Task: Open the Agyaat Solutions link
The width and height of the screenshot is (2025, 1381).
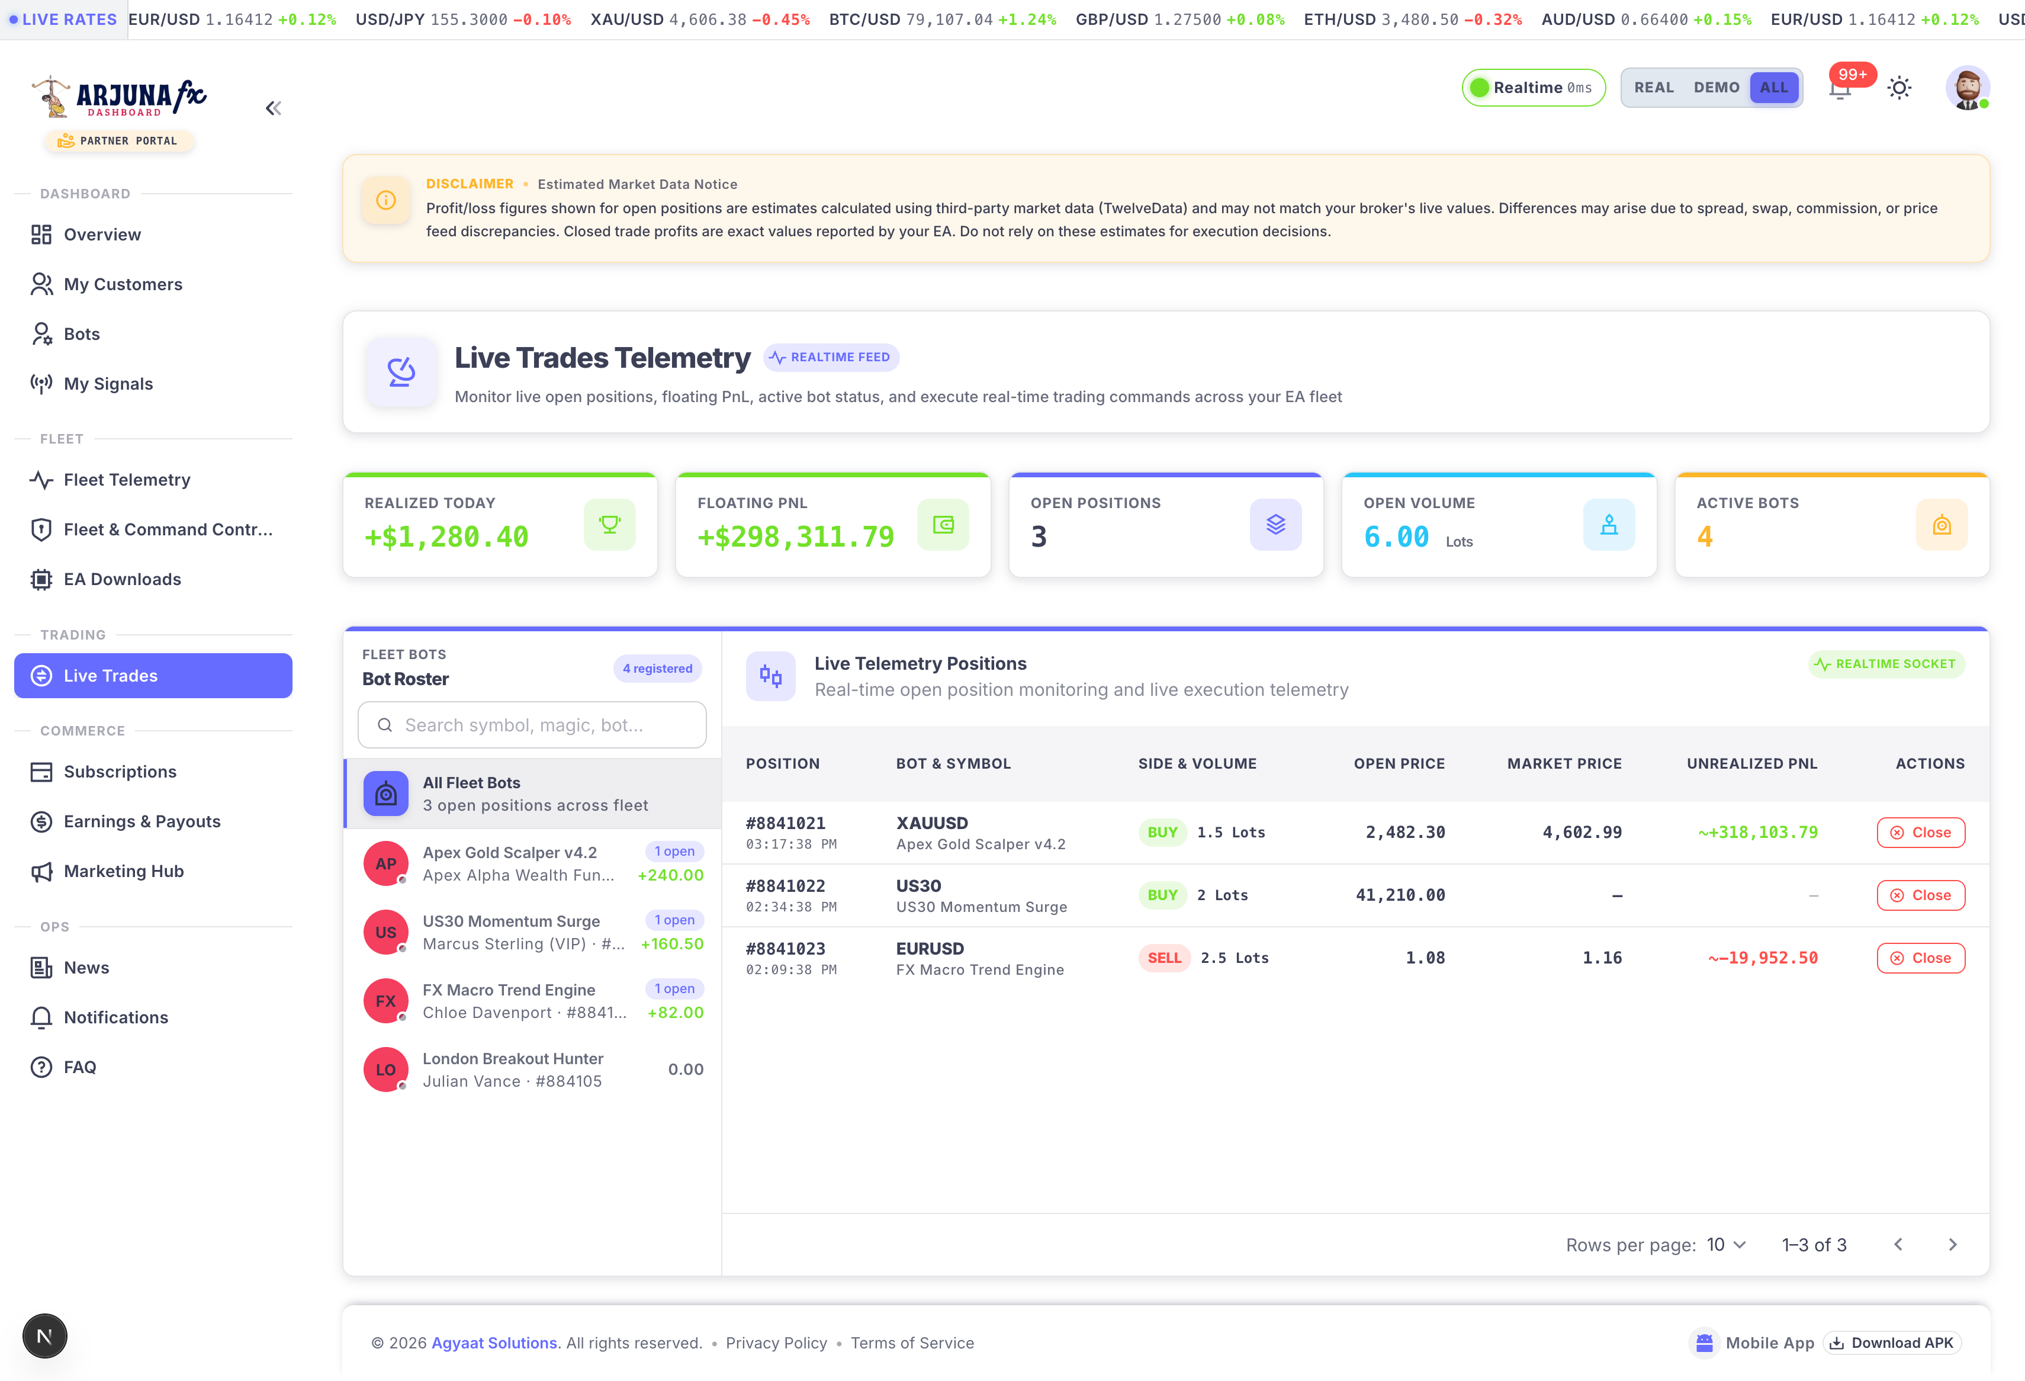Action: tap(494, 1343)
